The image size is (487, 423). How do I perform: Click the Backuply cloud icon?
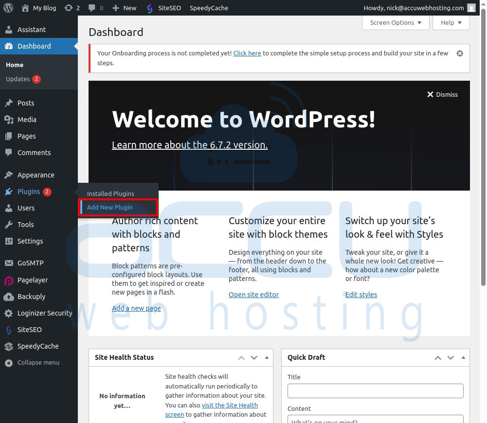tap(9, 297)
